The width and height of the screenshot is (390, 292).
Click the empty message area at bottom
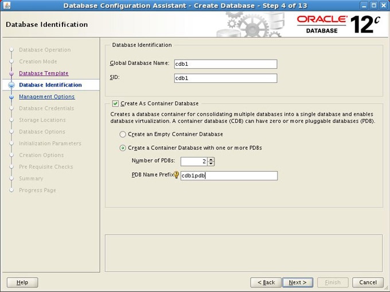click(244, 253)
